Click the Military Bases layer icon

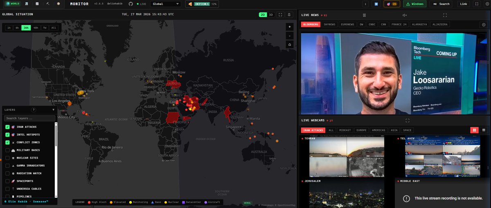13,150
